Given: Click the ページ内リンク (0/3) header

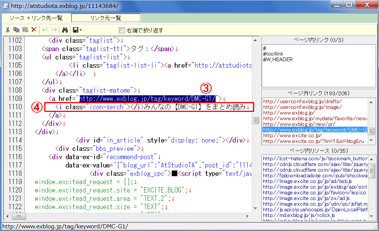Looking at the screenshot, I should (x=318, y=40).
